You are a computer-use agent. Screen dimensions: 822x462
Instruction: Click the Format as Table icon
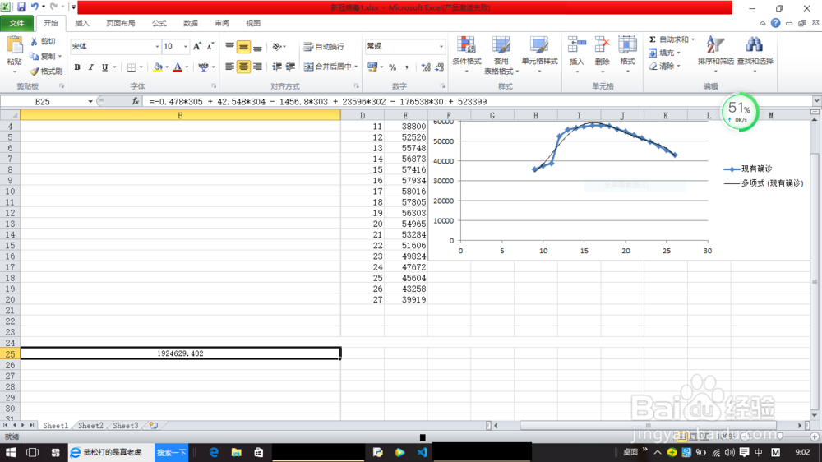tap(501, 45)
